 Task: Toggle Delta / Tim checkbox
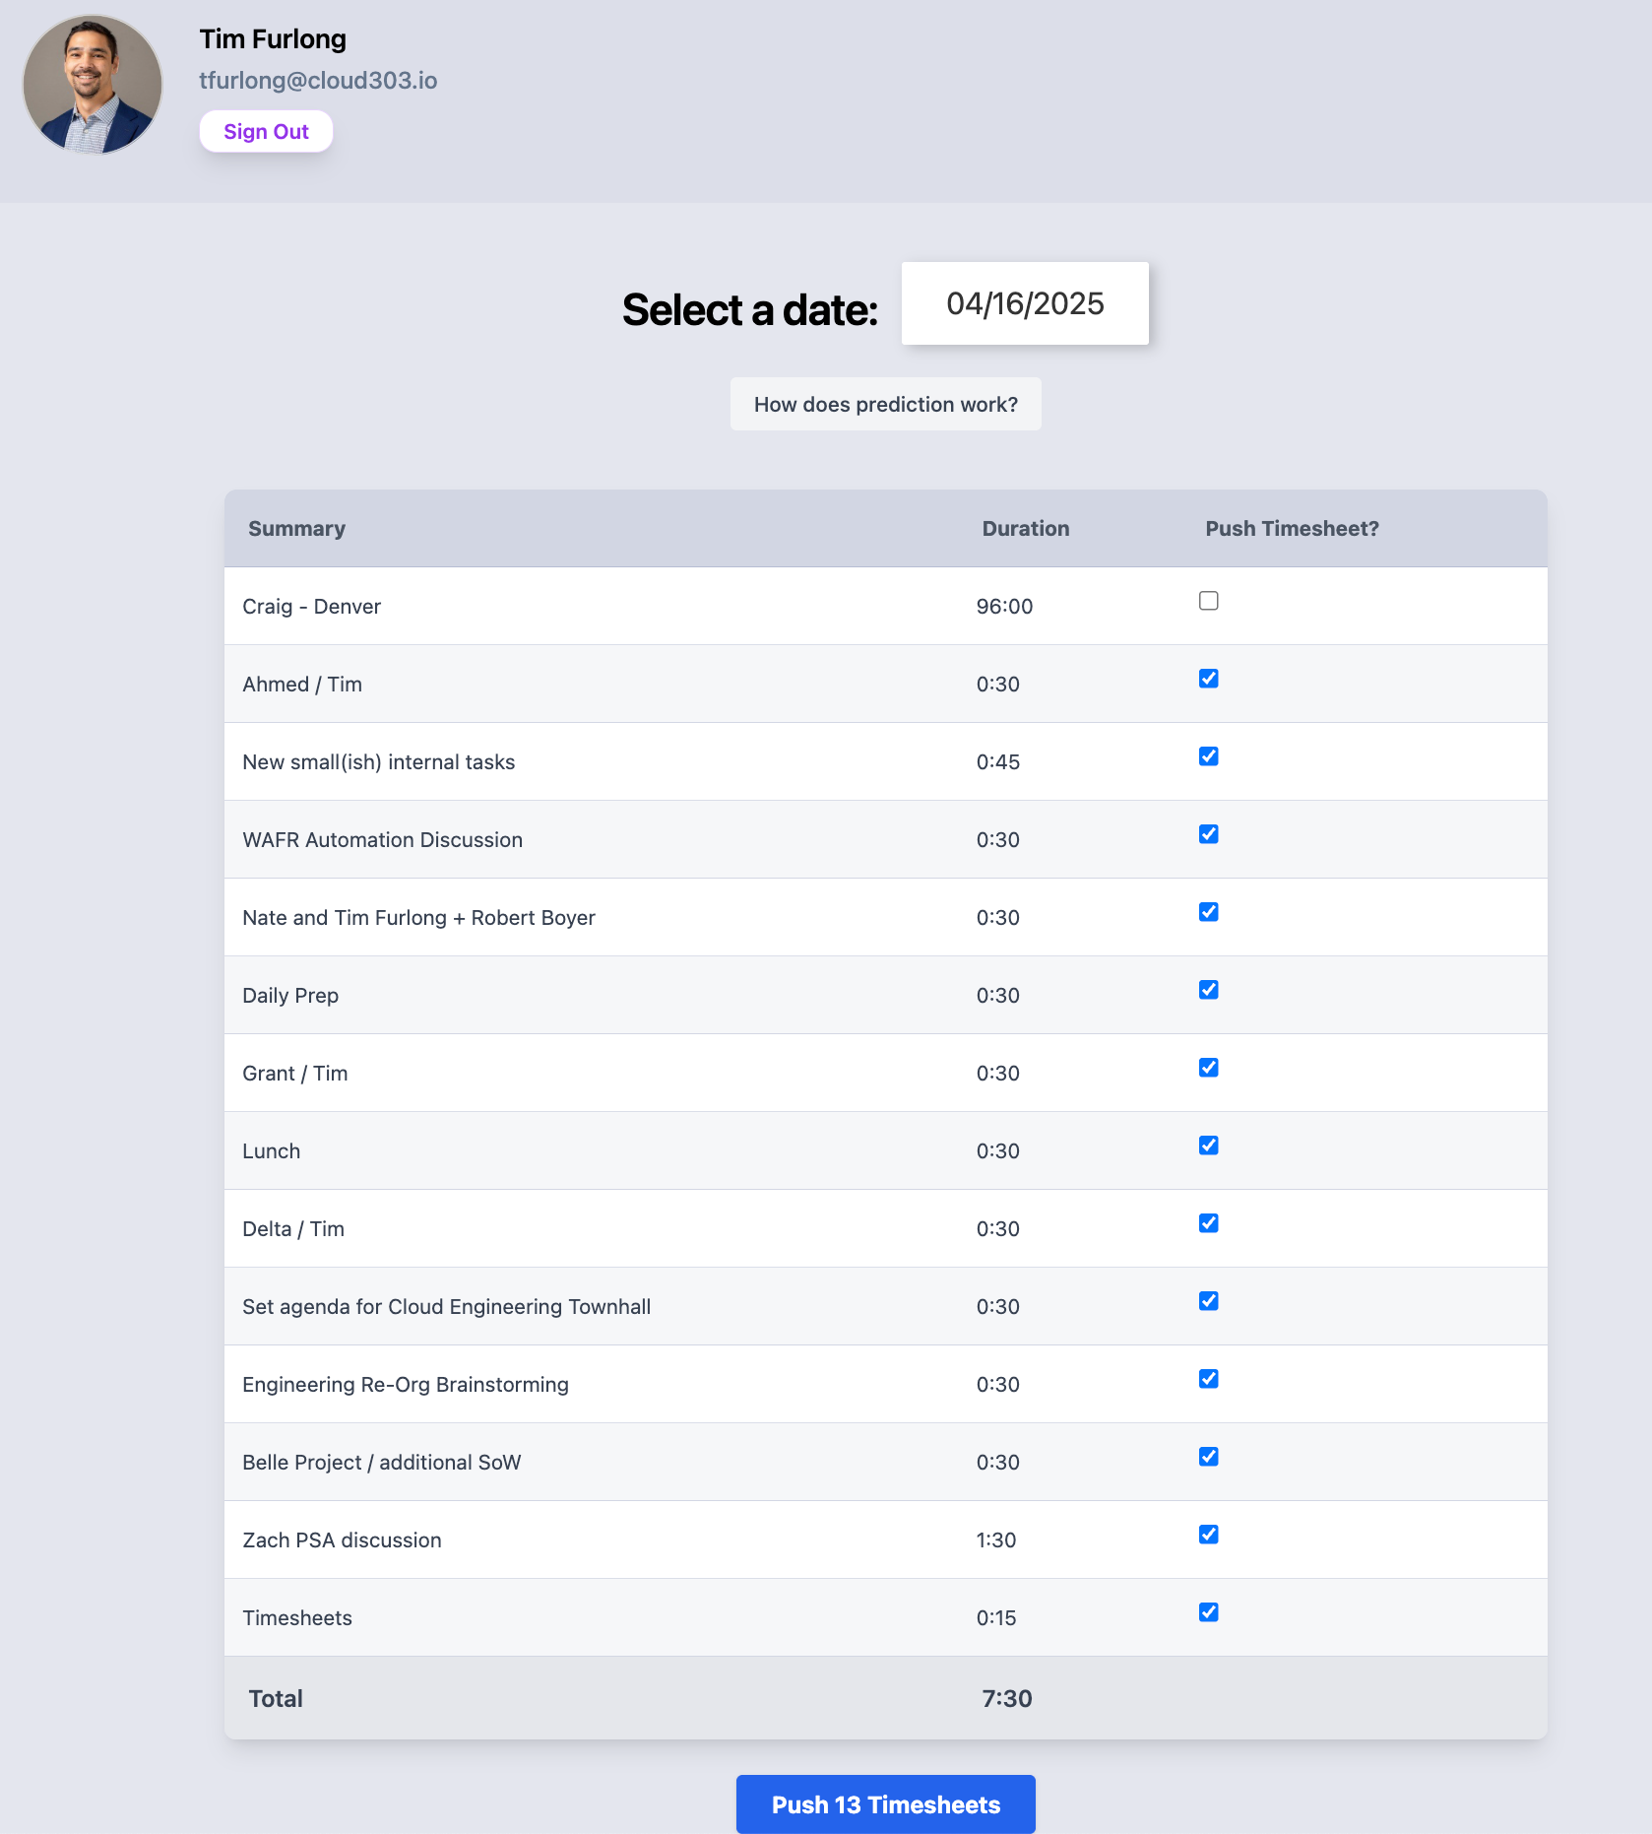point(1209,1223)
